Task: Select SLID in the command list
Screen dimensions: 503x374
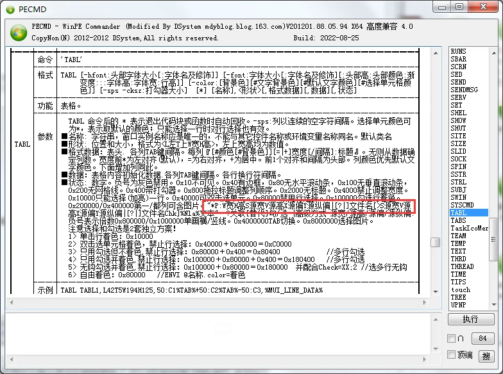Action: [458, 151]
